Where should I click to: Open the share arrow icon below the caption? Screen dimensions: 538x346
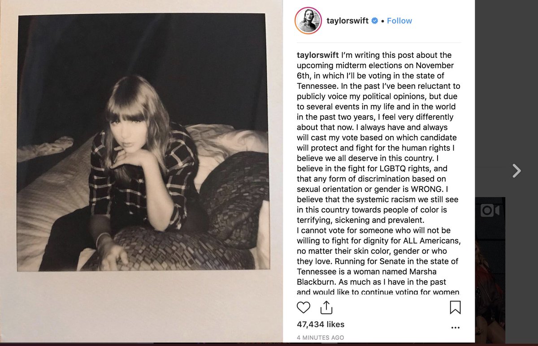click(326, 307)
